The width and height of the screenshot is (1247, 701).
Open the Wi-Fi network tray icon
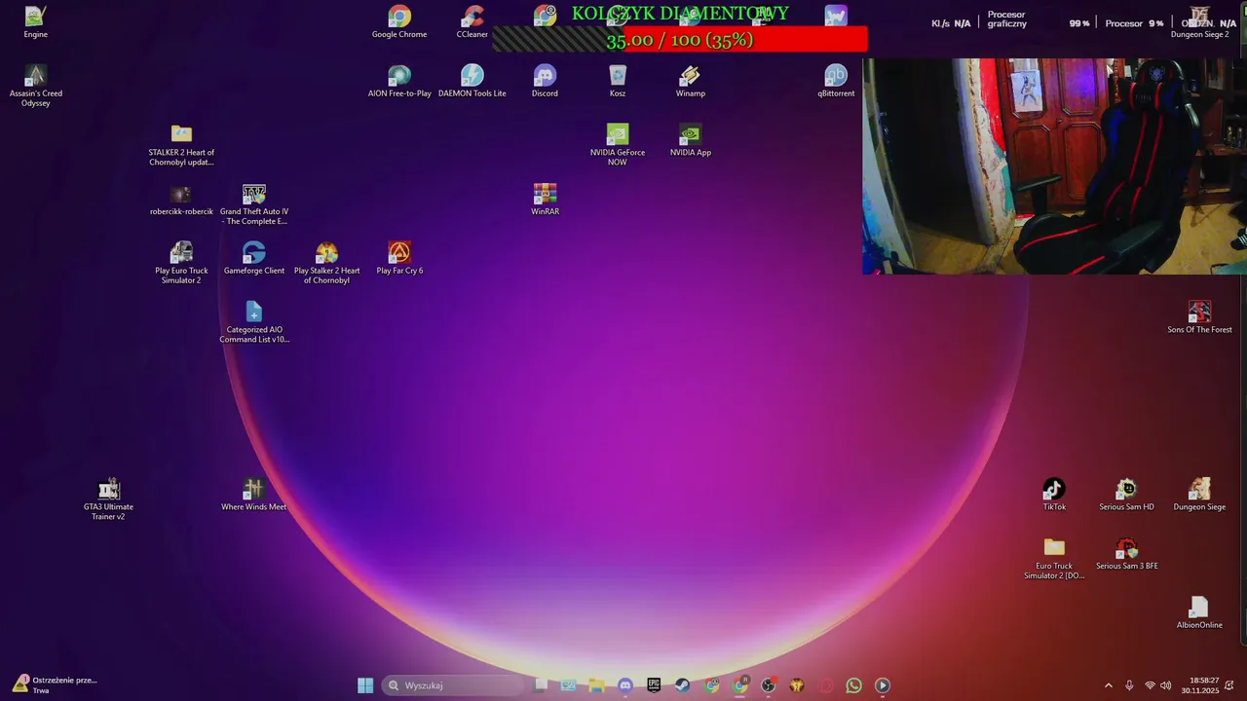[1151, 685]
